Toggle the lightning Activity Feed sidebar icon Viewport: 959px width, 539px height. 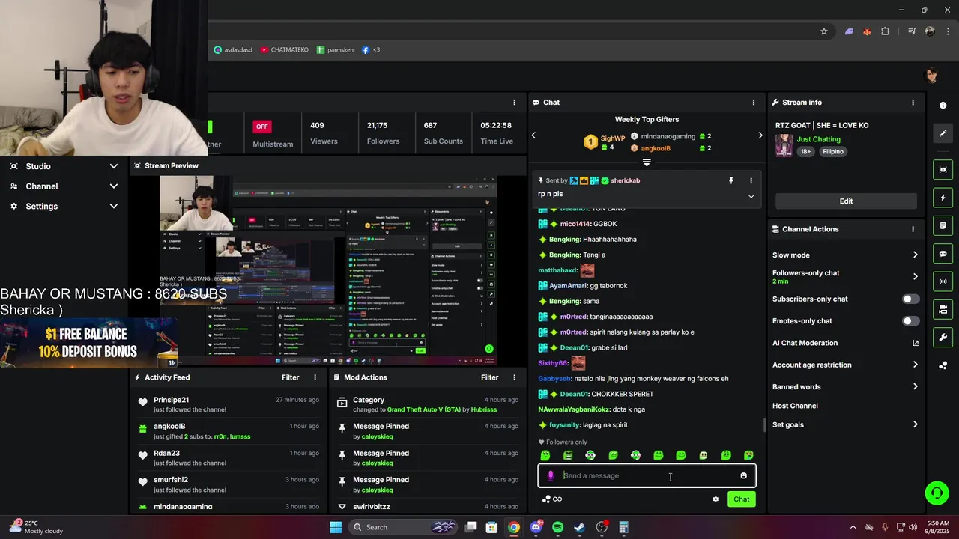pos(943,198)
